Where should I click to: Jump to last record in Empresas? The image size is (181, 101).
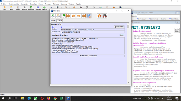84,16
